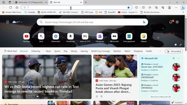Open Microsoft 365 card options menu
The image size is (187, 105).
coord(178,58)
